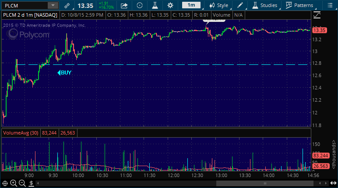Open the PLCM symbol dropdown arrow
The height and width of the screenshot is (188, 338).
tap(53, 5)
